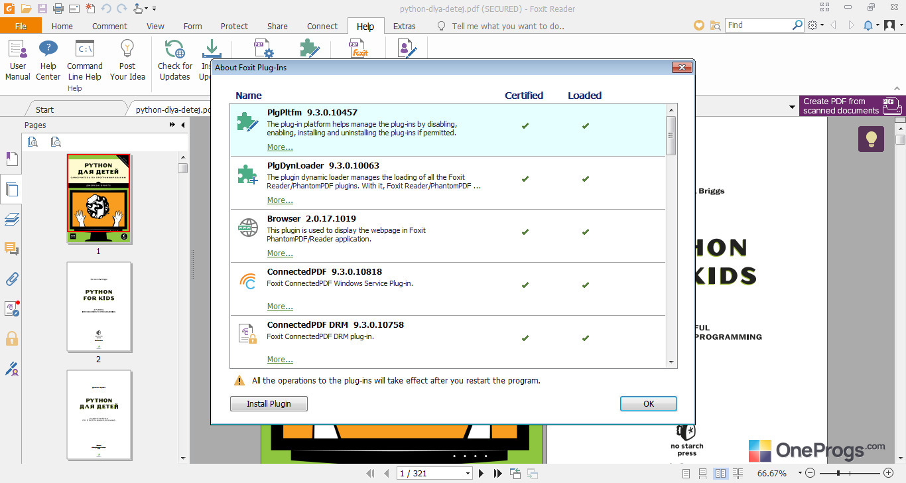Open the Comments panel in left sidebar
The image size is (906, 483).
pos(11,249)
